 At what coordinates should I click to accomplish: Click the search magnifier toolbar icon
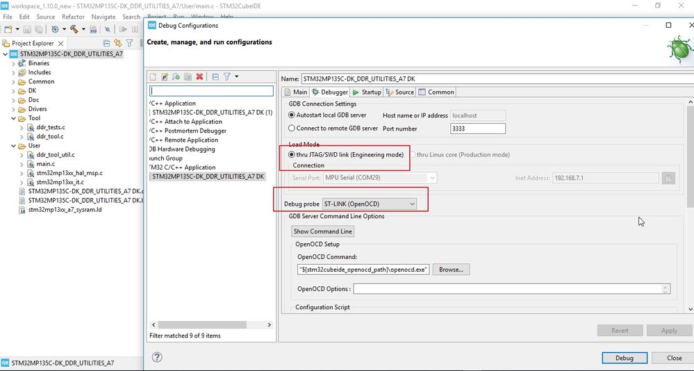tap(108, 29)
